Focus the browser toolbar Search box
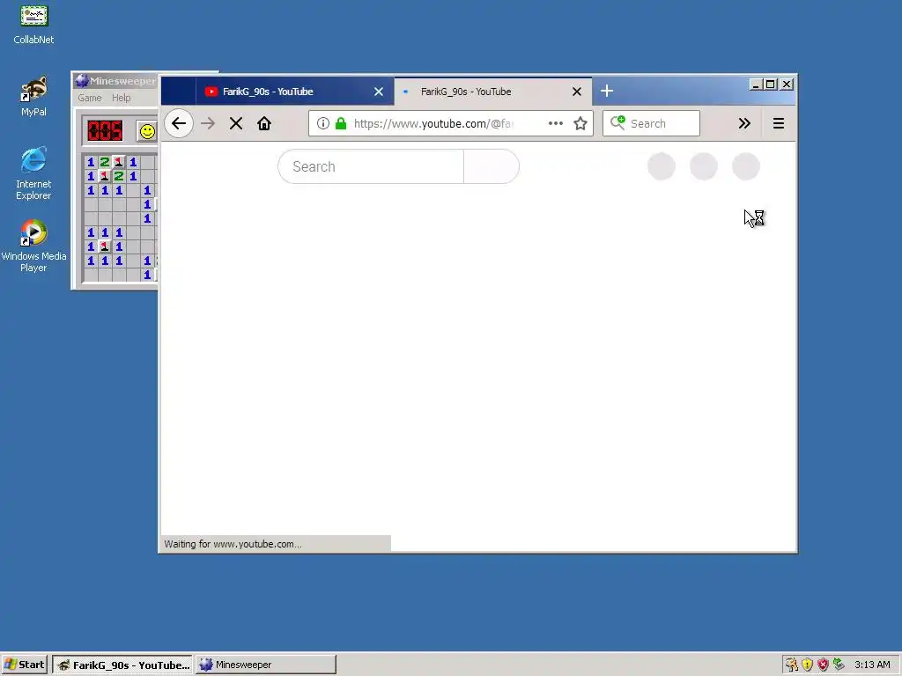Viewport: 902px width, 676px height. tap(651, 123)
